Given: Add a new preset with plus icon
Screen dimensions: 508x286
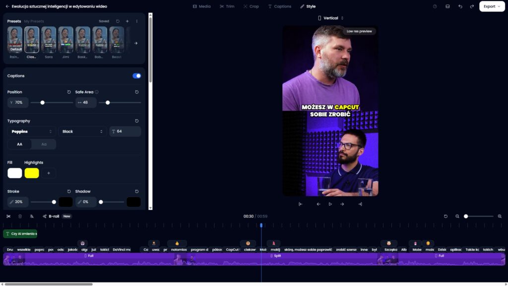Looking at the screenshot, I should tap(127, 21).
